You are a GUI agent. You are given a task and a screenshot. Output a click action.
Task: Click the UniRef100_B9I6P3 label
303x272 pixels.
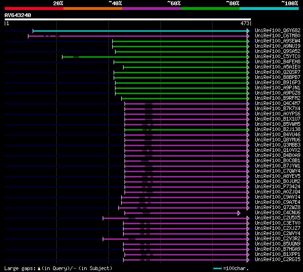click(277, 83)
